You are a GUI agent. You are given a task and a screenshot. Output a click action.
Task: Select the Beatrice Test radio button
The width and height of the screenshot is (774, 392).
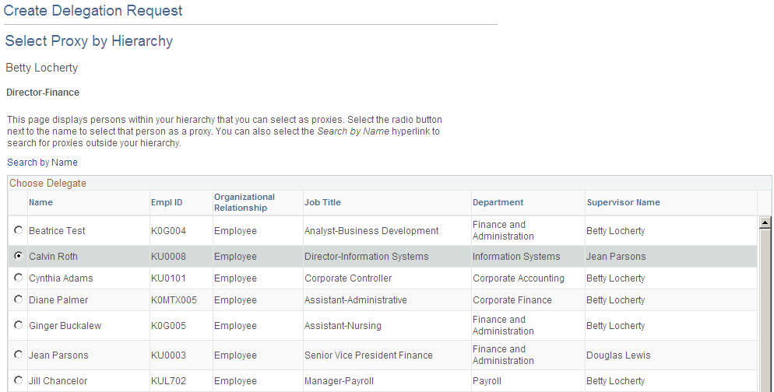[19, 231]
